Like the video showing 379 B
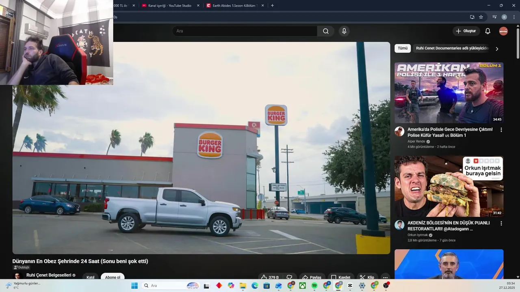This screenshot has width=520, height=292. (270, 277)
